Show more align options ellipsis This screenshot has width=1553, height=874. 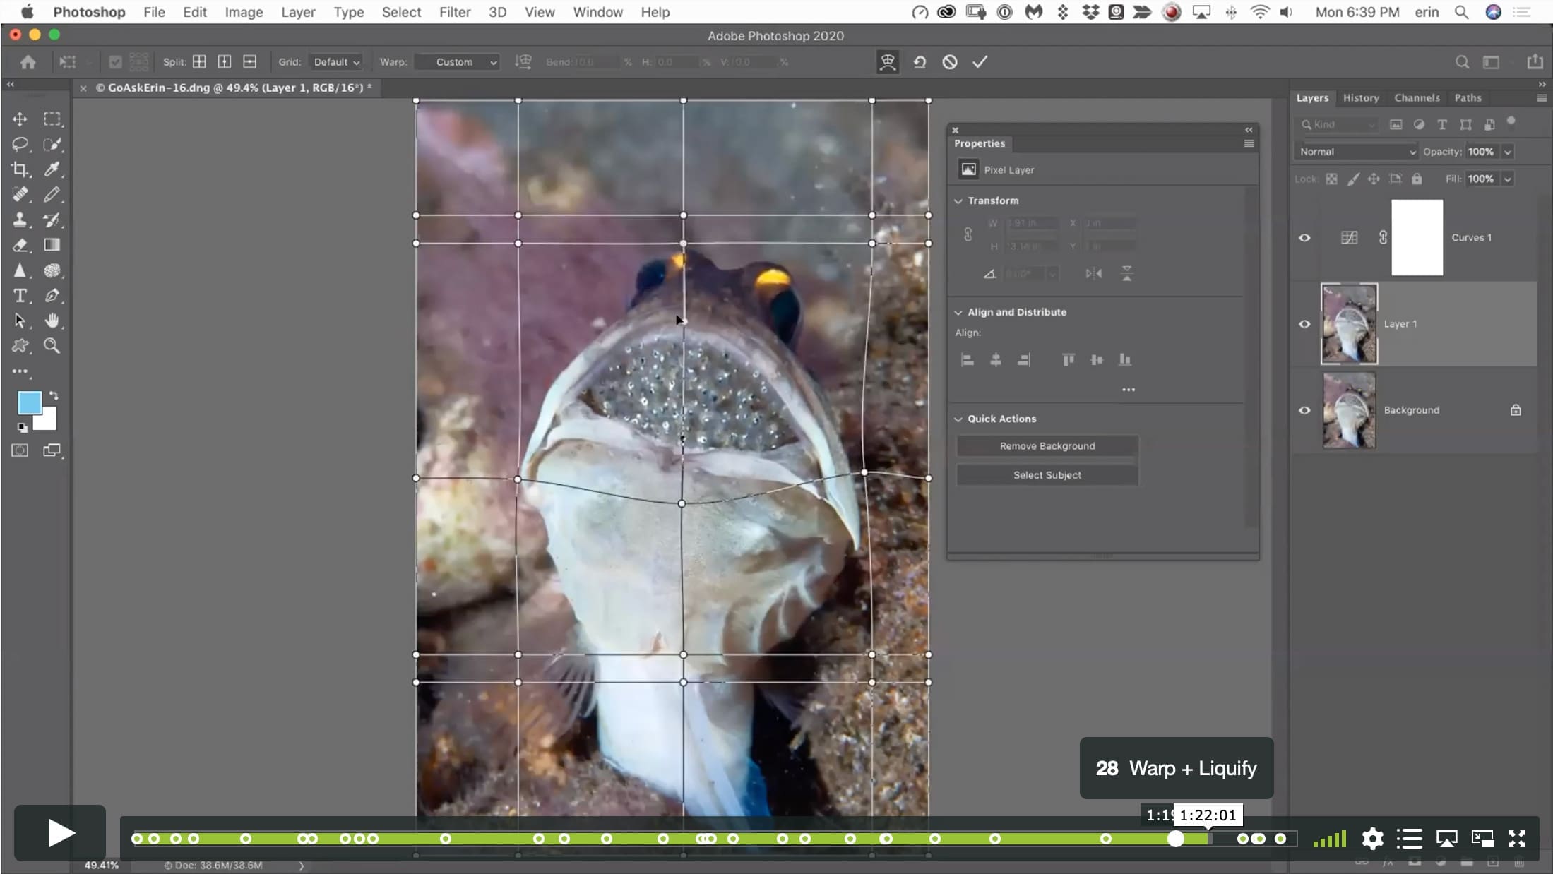pos(1129,390)
